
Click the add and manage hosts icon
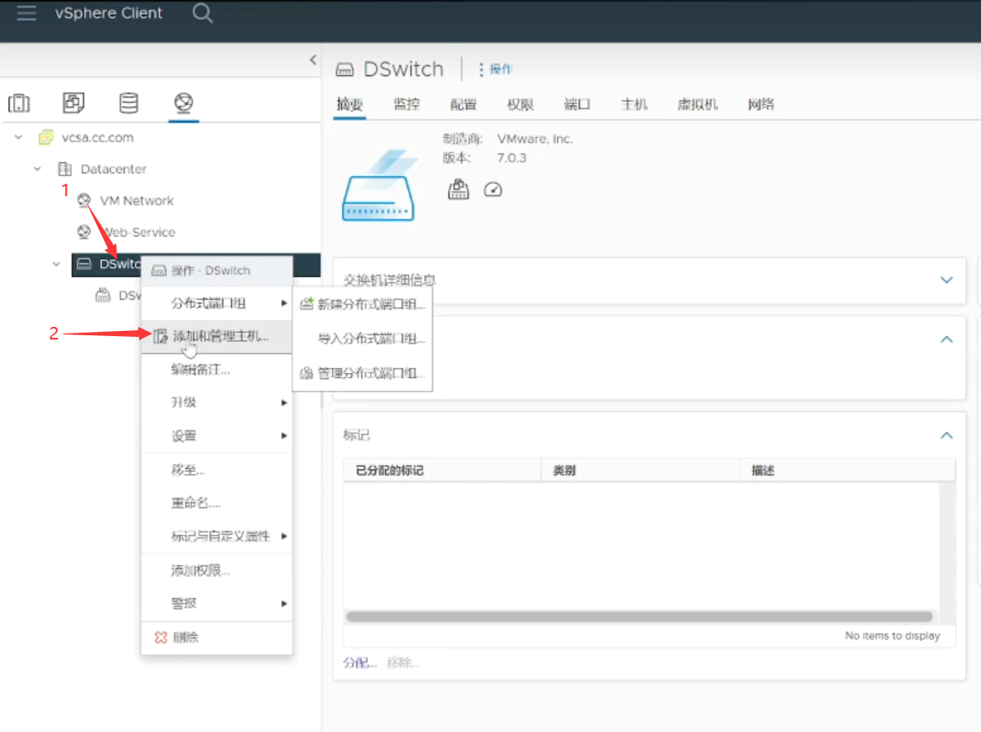point(161,336)
